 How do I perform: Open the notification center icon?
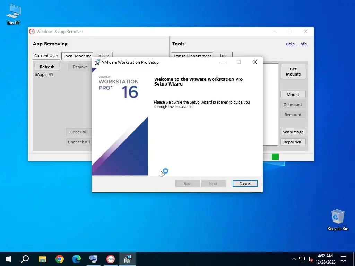(344, 259)
